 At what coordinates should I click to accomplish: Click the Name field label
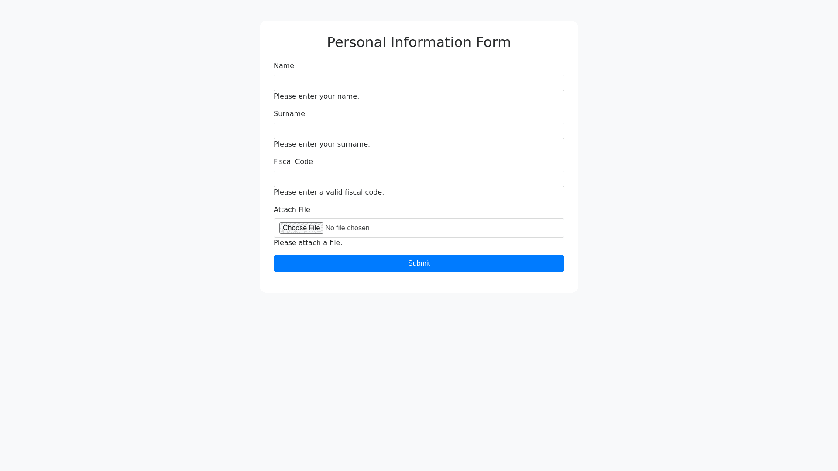pos(284,66)
